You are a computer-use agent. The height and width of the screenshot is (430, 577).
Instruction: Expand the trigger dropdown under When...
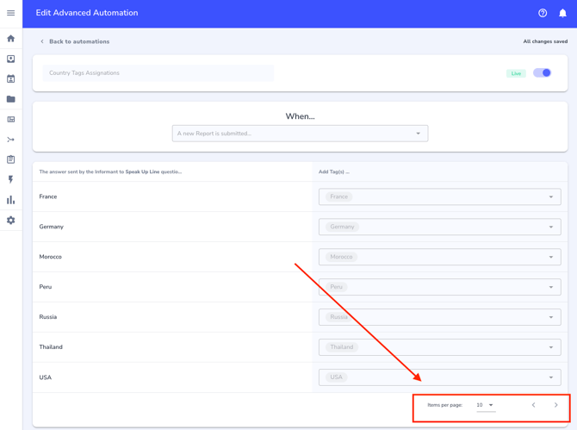click(x=419, y=134)
